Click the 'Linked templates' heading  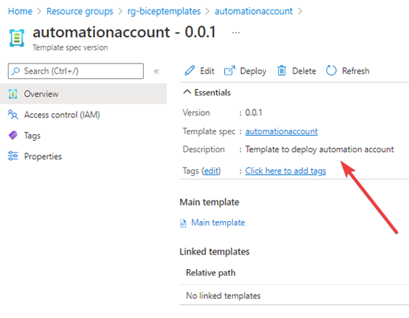pos(215,252)
